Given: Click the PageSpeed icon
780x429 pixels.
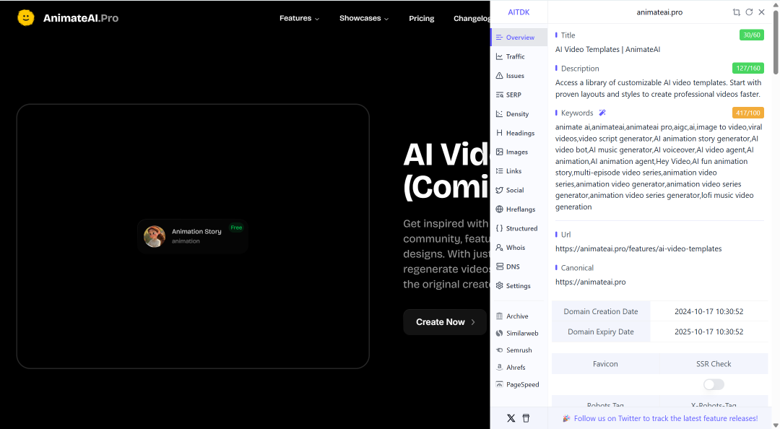Looking at the screenshot, I should click(x=500, y=384).
